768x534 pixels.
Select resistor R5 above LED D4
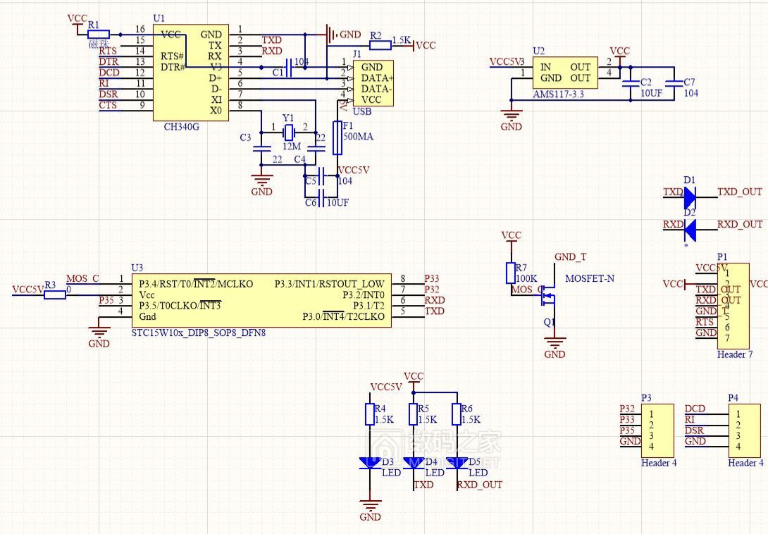[414, 414]
